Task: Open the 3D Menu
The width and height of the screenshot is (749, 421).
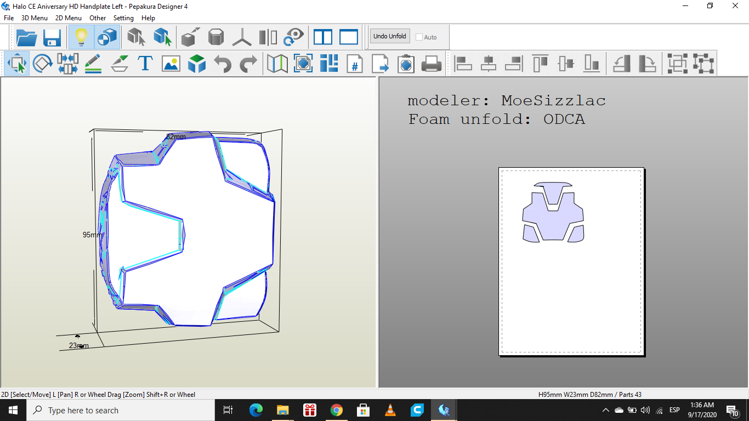Action: [x=35, y=18]
